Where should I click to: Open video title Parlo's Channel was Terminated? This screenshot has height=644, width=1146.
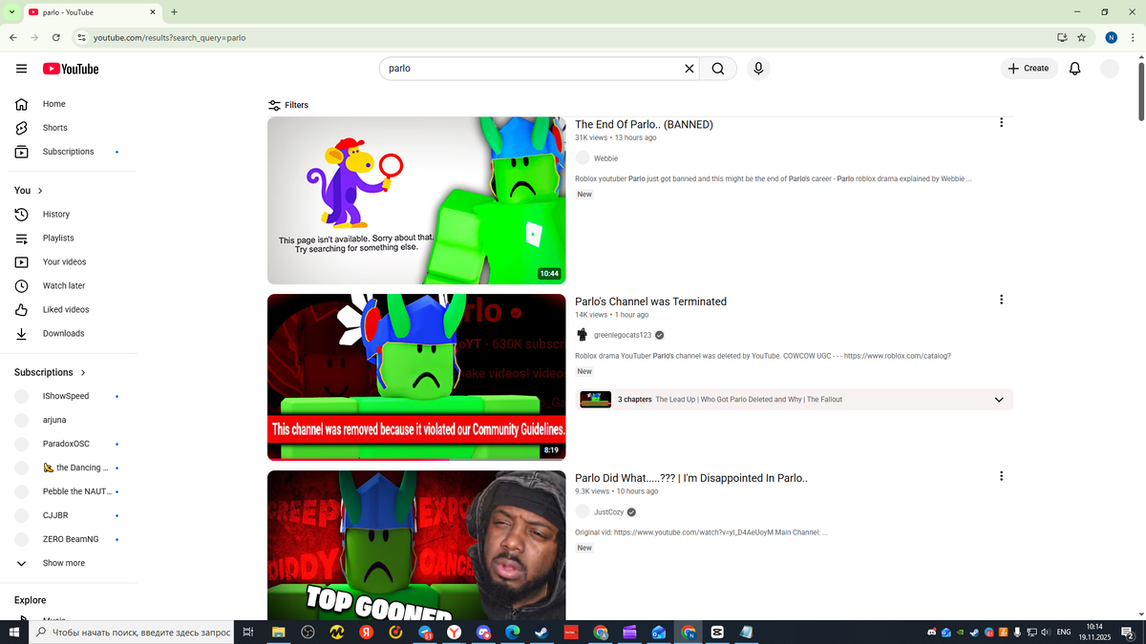pos(650,301)
